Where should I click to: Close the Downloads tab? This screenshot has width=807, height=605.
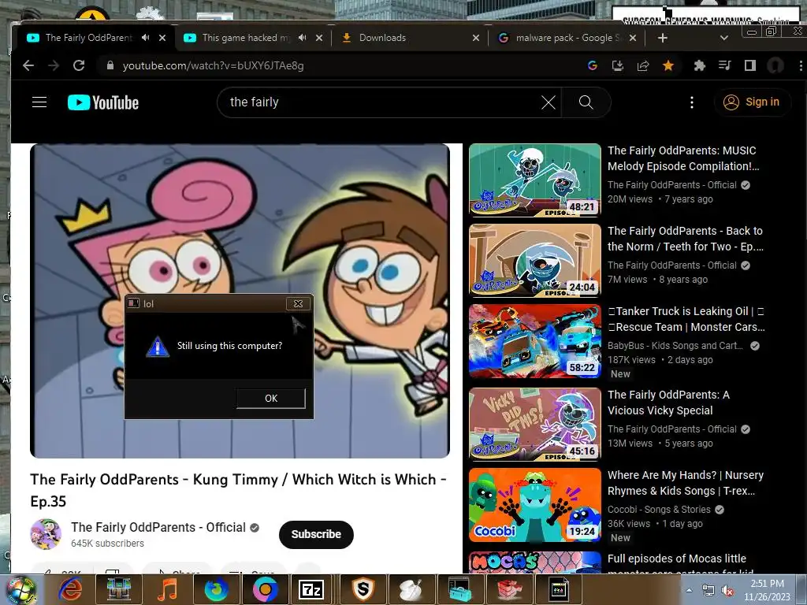pos(475,38)
